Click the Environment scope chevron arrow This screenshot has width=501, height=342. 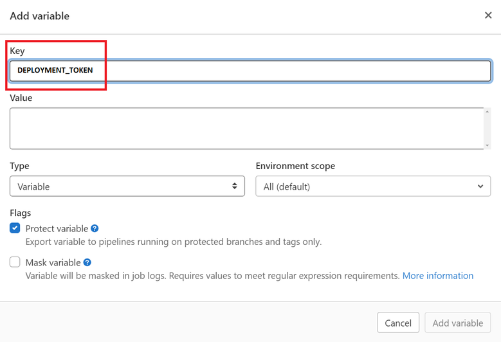[x=480, y=186]
